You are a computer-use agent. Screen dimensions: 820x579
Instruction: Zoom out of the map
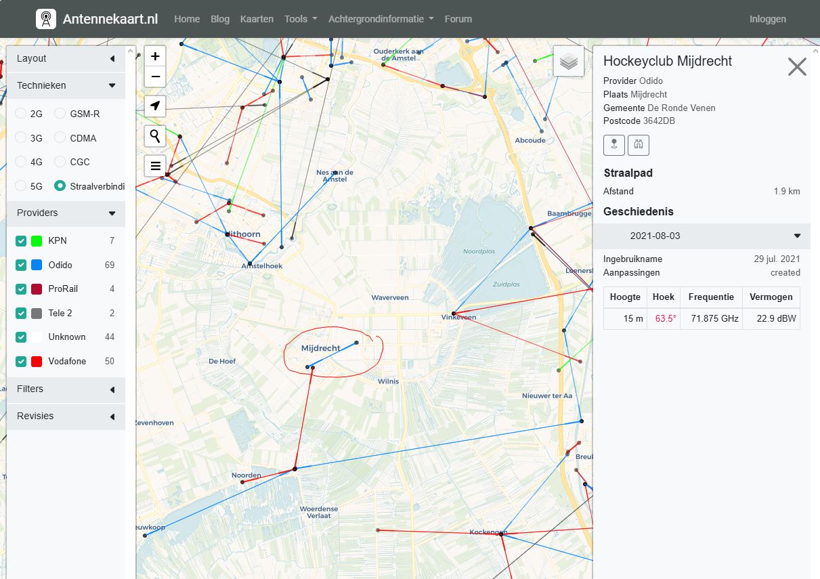coord(155,77)
